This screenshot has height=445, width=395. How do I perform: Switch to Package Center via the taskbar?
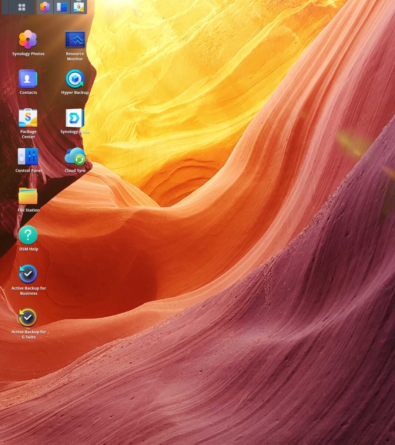pos(78,7)
